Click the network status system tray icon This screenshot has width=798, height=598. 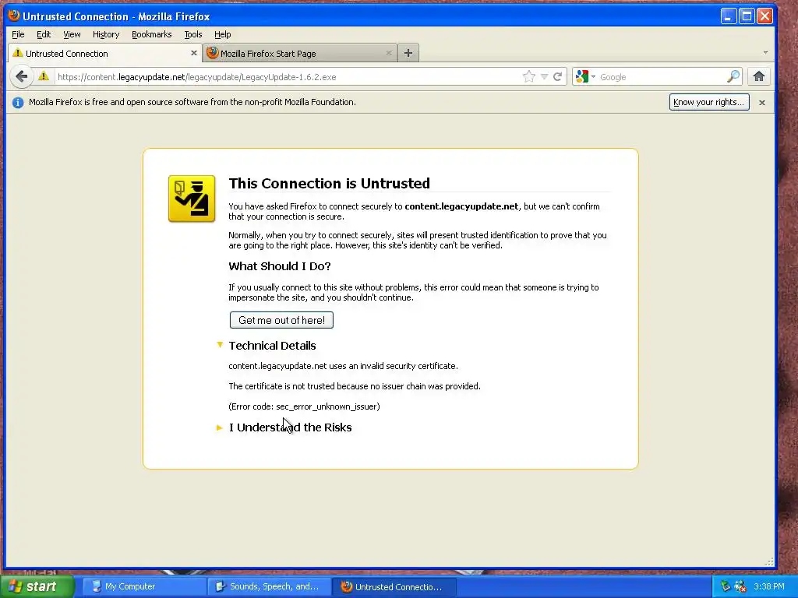[726, 586]
